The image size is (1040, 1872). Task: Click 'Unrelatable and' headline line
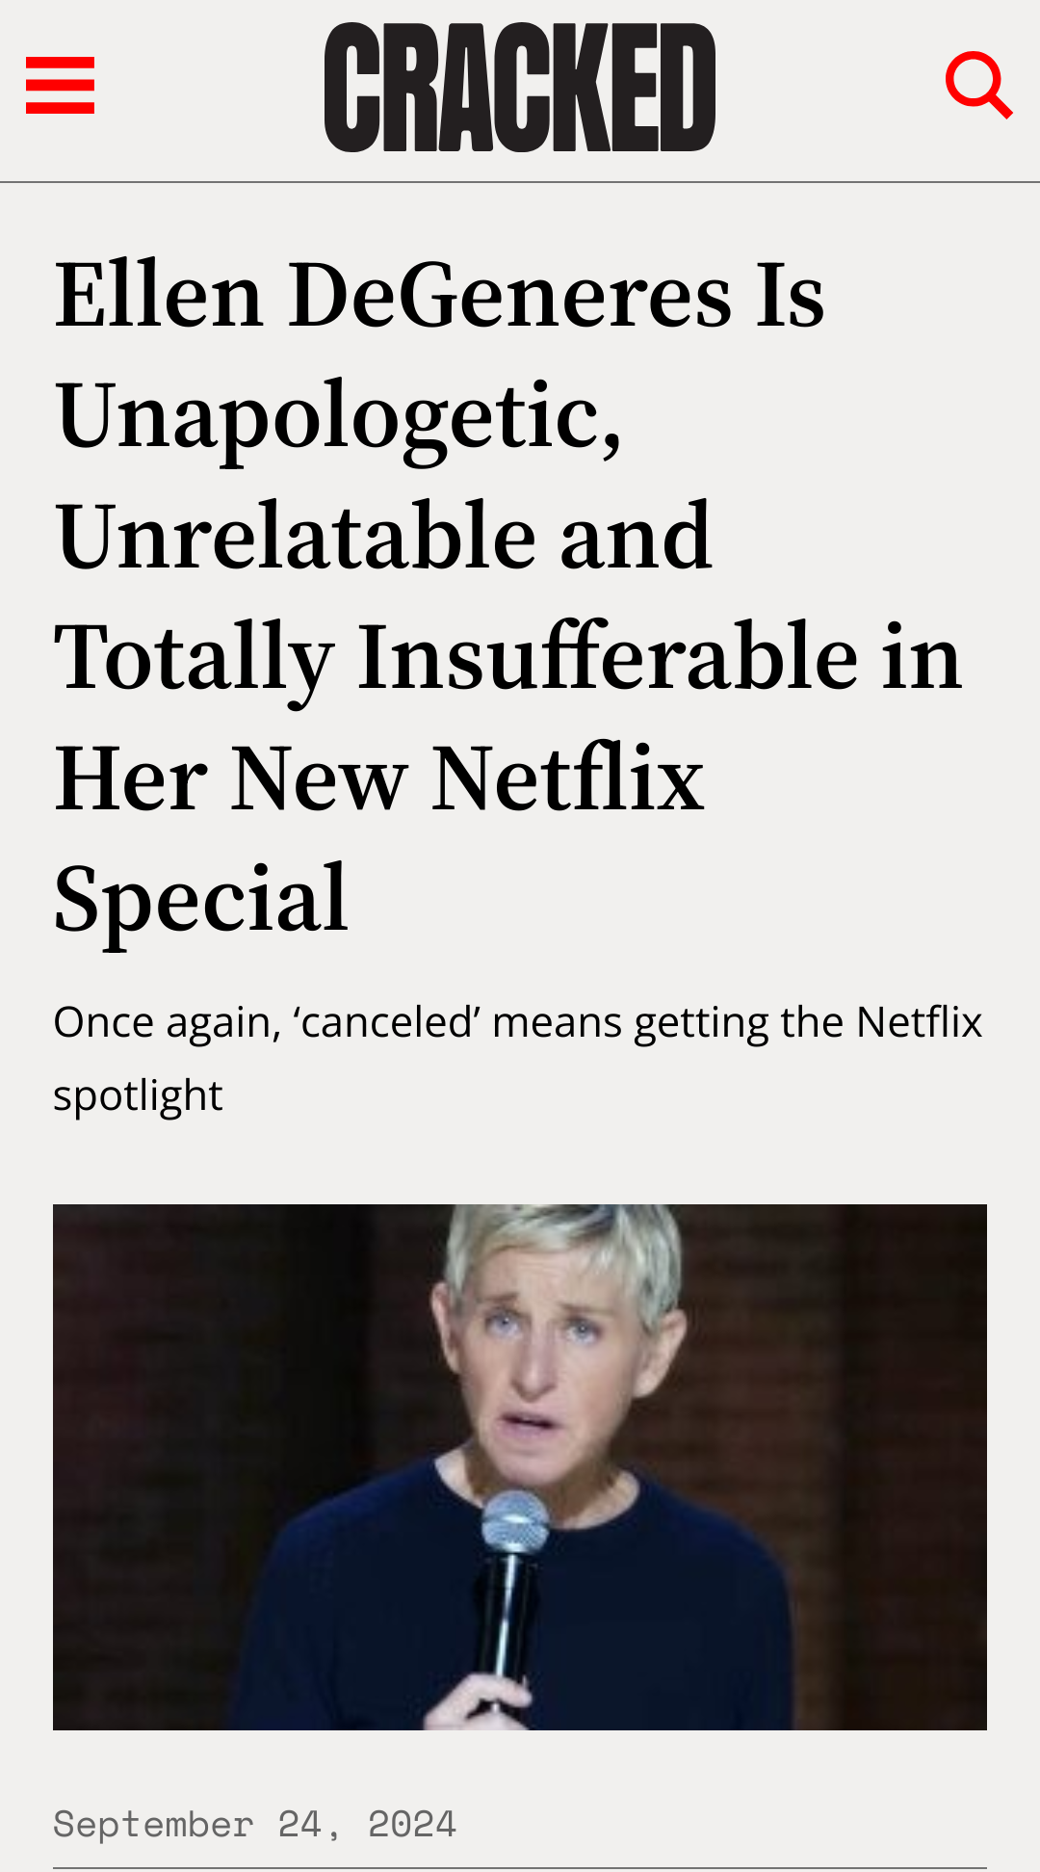tap(384, 537)
